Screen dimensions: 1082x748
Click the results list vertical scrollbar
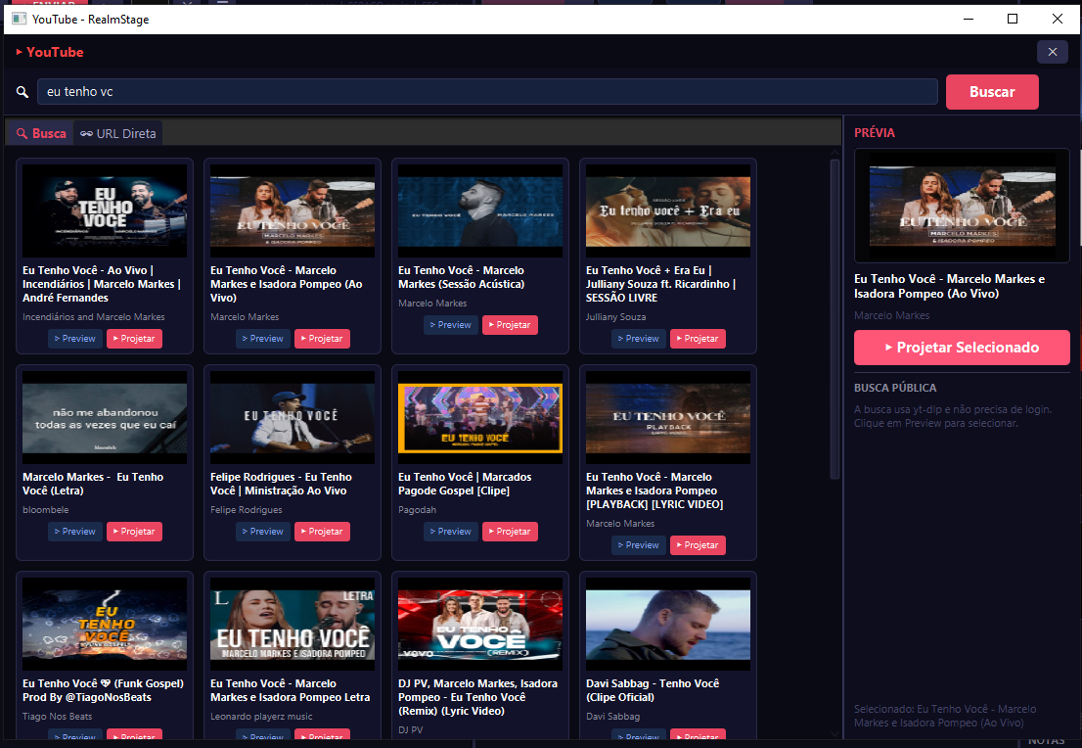(834, 319)
